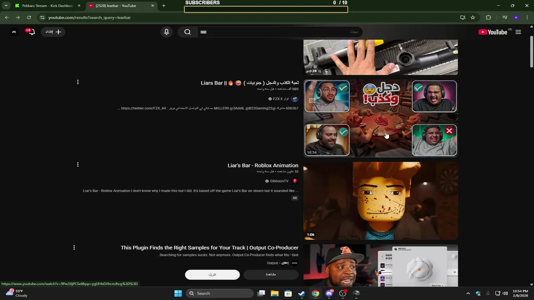This screenshot has width=534, height=300.
Task: Expand the tab search dropdown
Action: (6, 6)
